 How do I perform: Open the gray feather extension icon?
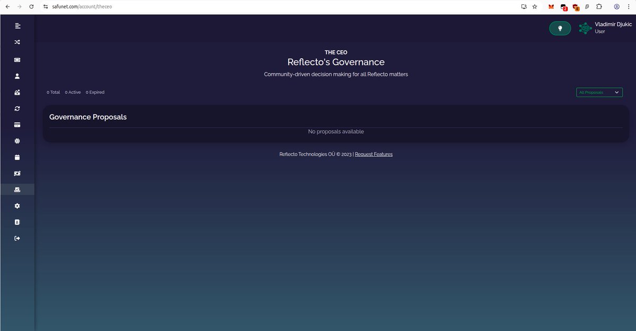(x=587, y=6)
